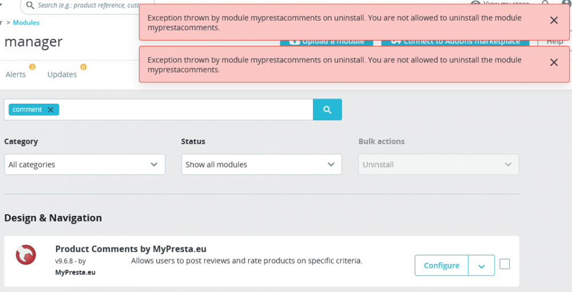Open the Updates tab

[62, 74]
